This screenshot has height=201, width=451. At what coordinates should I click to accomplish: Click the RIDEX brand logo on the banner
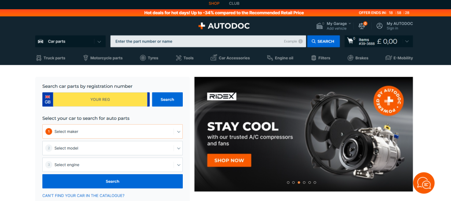click(222, 97)
